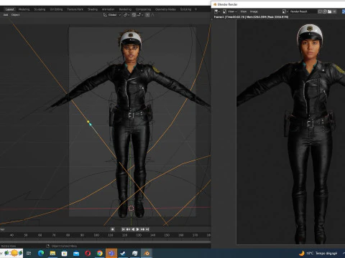Select the light object yellow dot
345x258 pixels.
(88, 122)
